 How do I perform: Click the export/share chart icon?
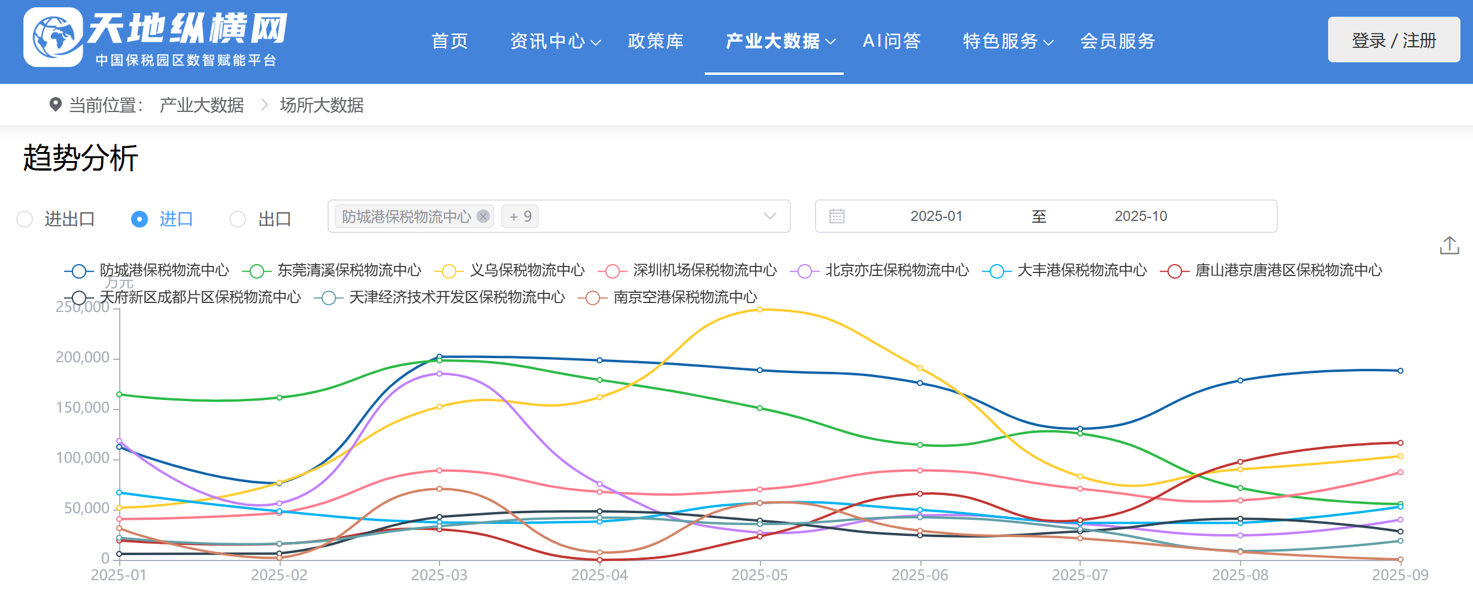[x=1449, y=246]
